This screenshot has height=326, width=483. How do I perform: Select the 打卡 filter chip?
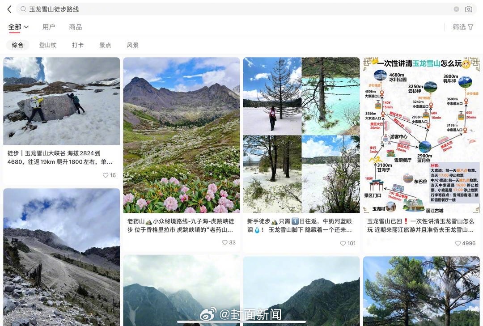tap(78, 45)
